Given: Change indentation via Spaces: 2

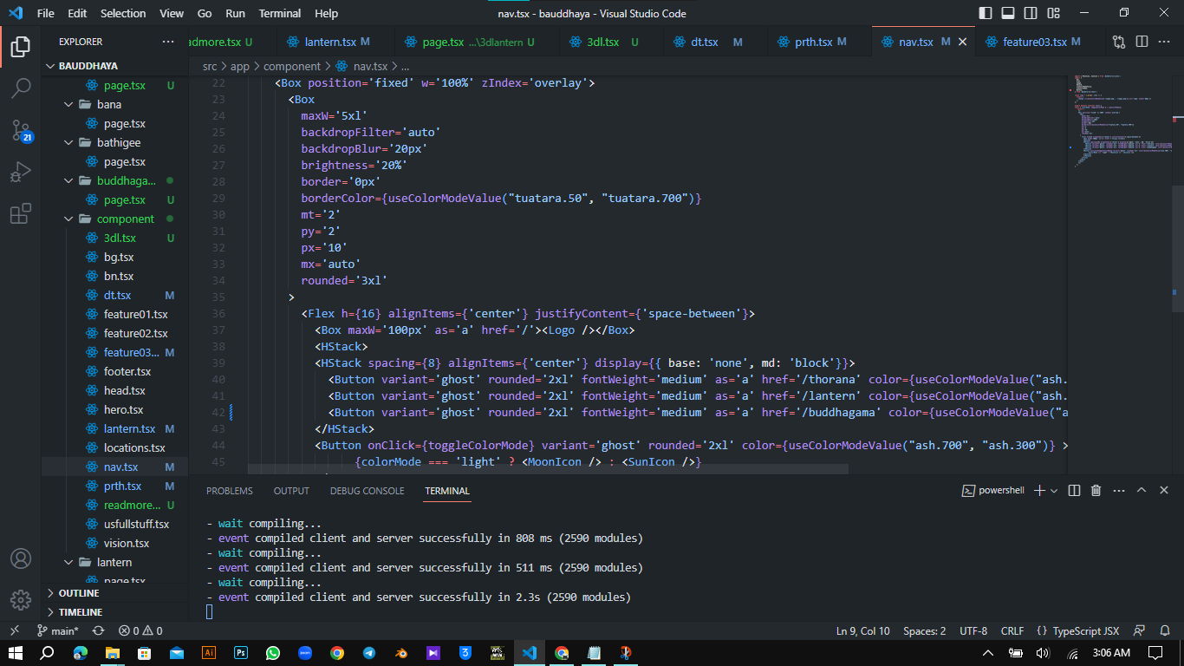Looking at the screenshot, I should pyautogui.click(x=925, y=631).
